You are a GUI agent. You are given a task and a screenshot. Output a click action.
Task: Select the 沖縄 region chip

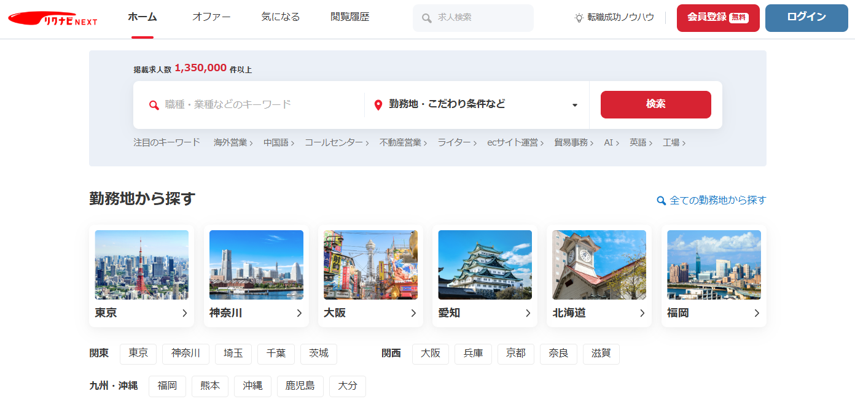click(x=252, y=386)
